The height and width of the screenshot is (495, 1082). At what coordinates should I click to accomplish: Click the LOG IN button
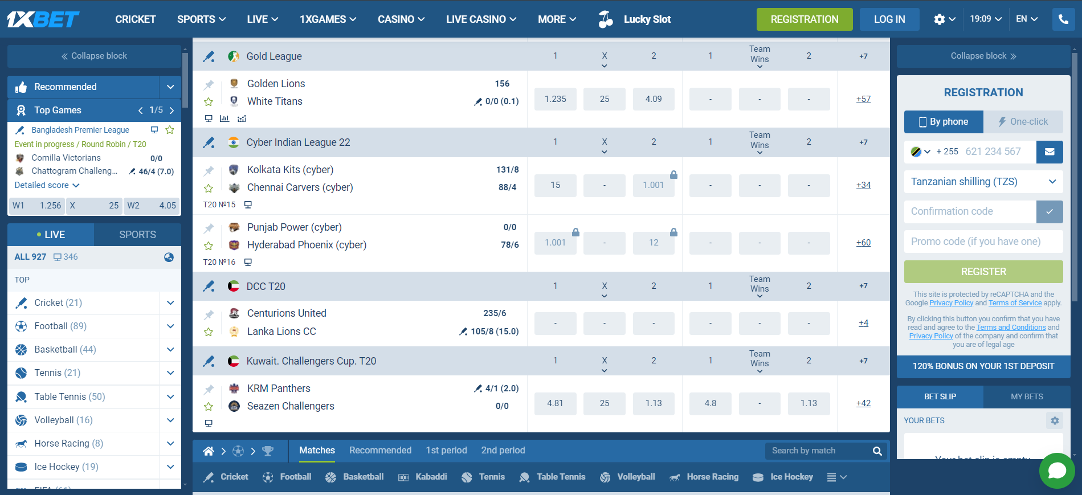pyautogui.click(x=889, y=19)
